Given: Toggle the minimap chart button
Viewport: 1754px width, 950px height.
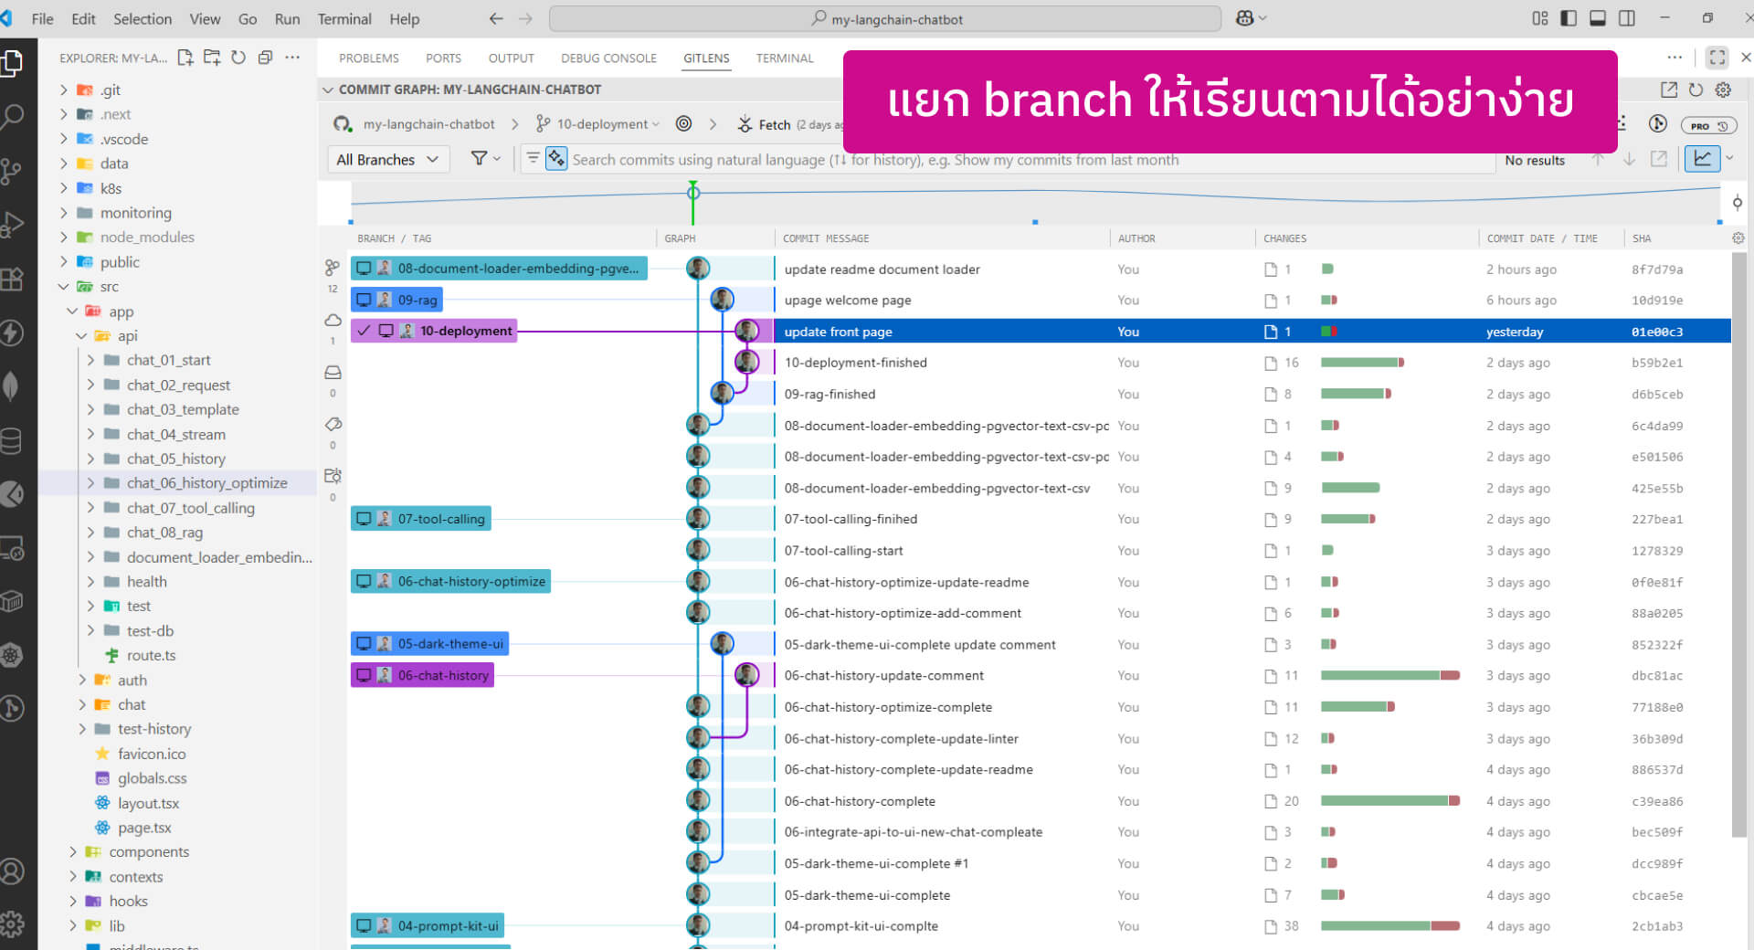Looking at the screenshot, I should tap(1702, 159).
